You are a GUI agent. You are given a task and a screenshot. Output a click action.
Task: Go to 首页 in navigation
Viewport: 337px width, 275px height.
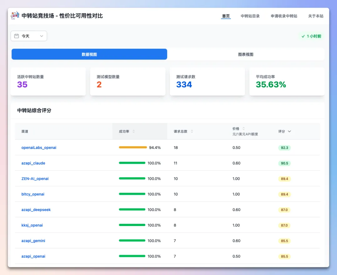226,16
